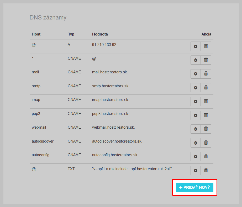The image size is (242, 207).
Task: Delete the imap CNAME record
Action: [x=206, y=101]
